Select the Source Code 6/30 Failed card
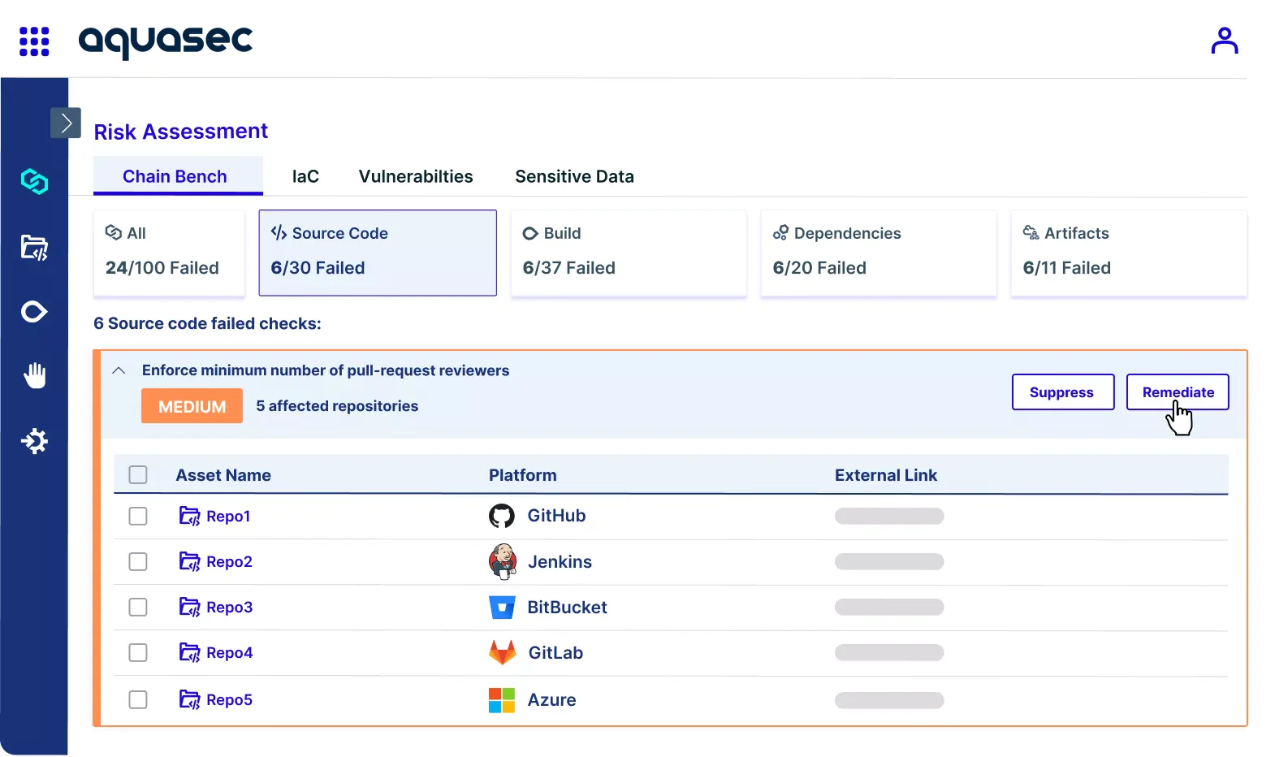The image size is (1275, 757). point(378,253)
